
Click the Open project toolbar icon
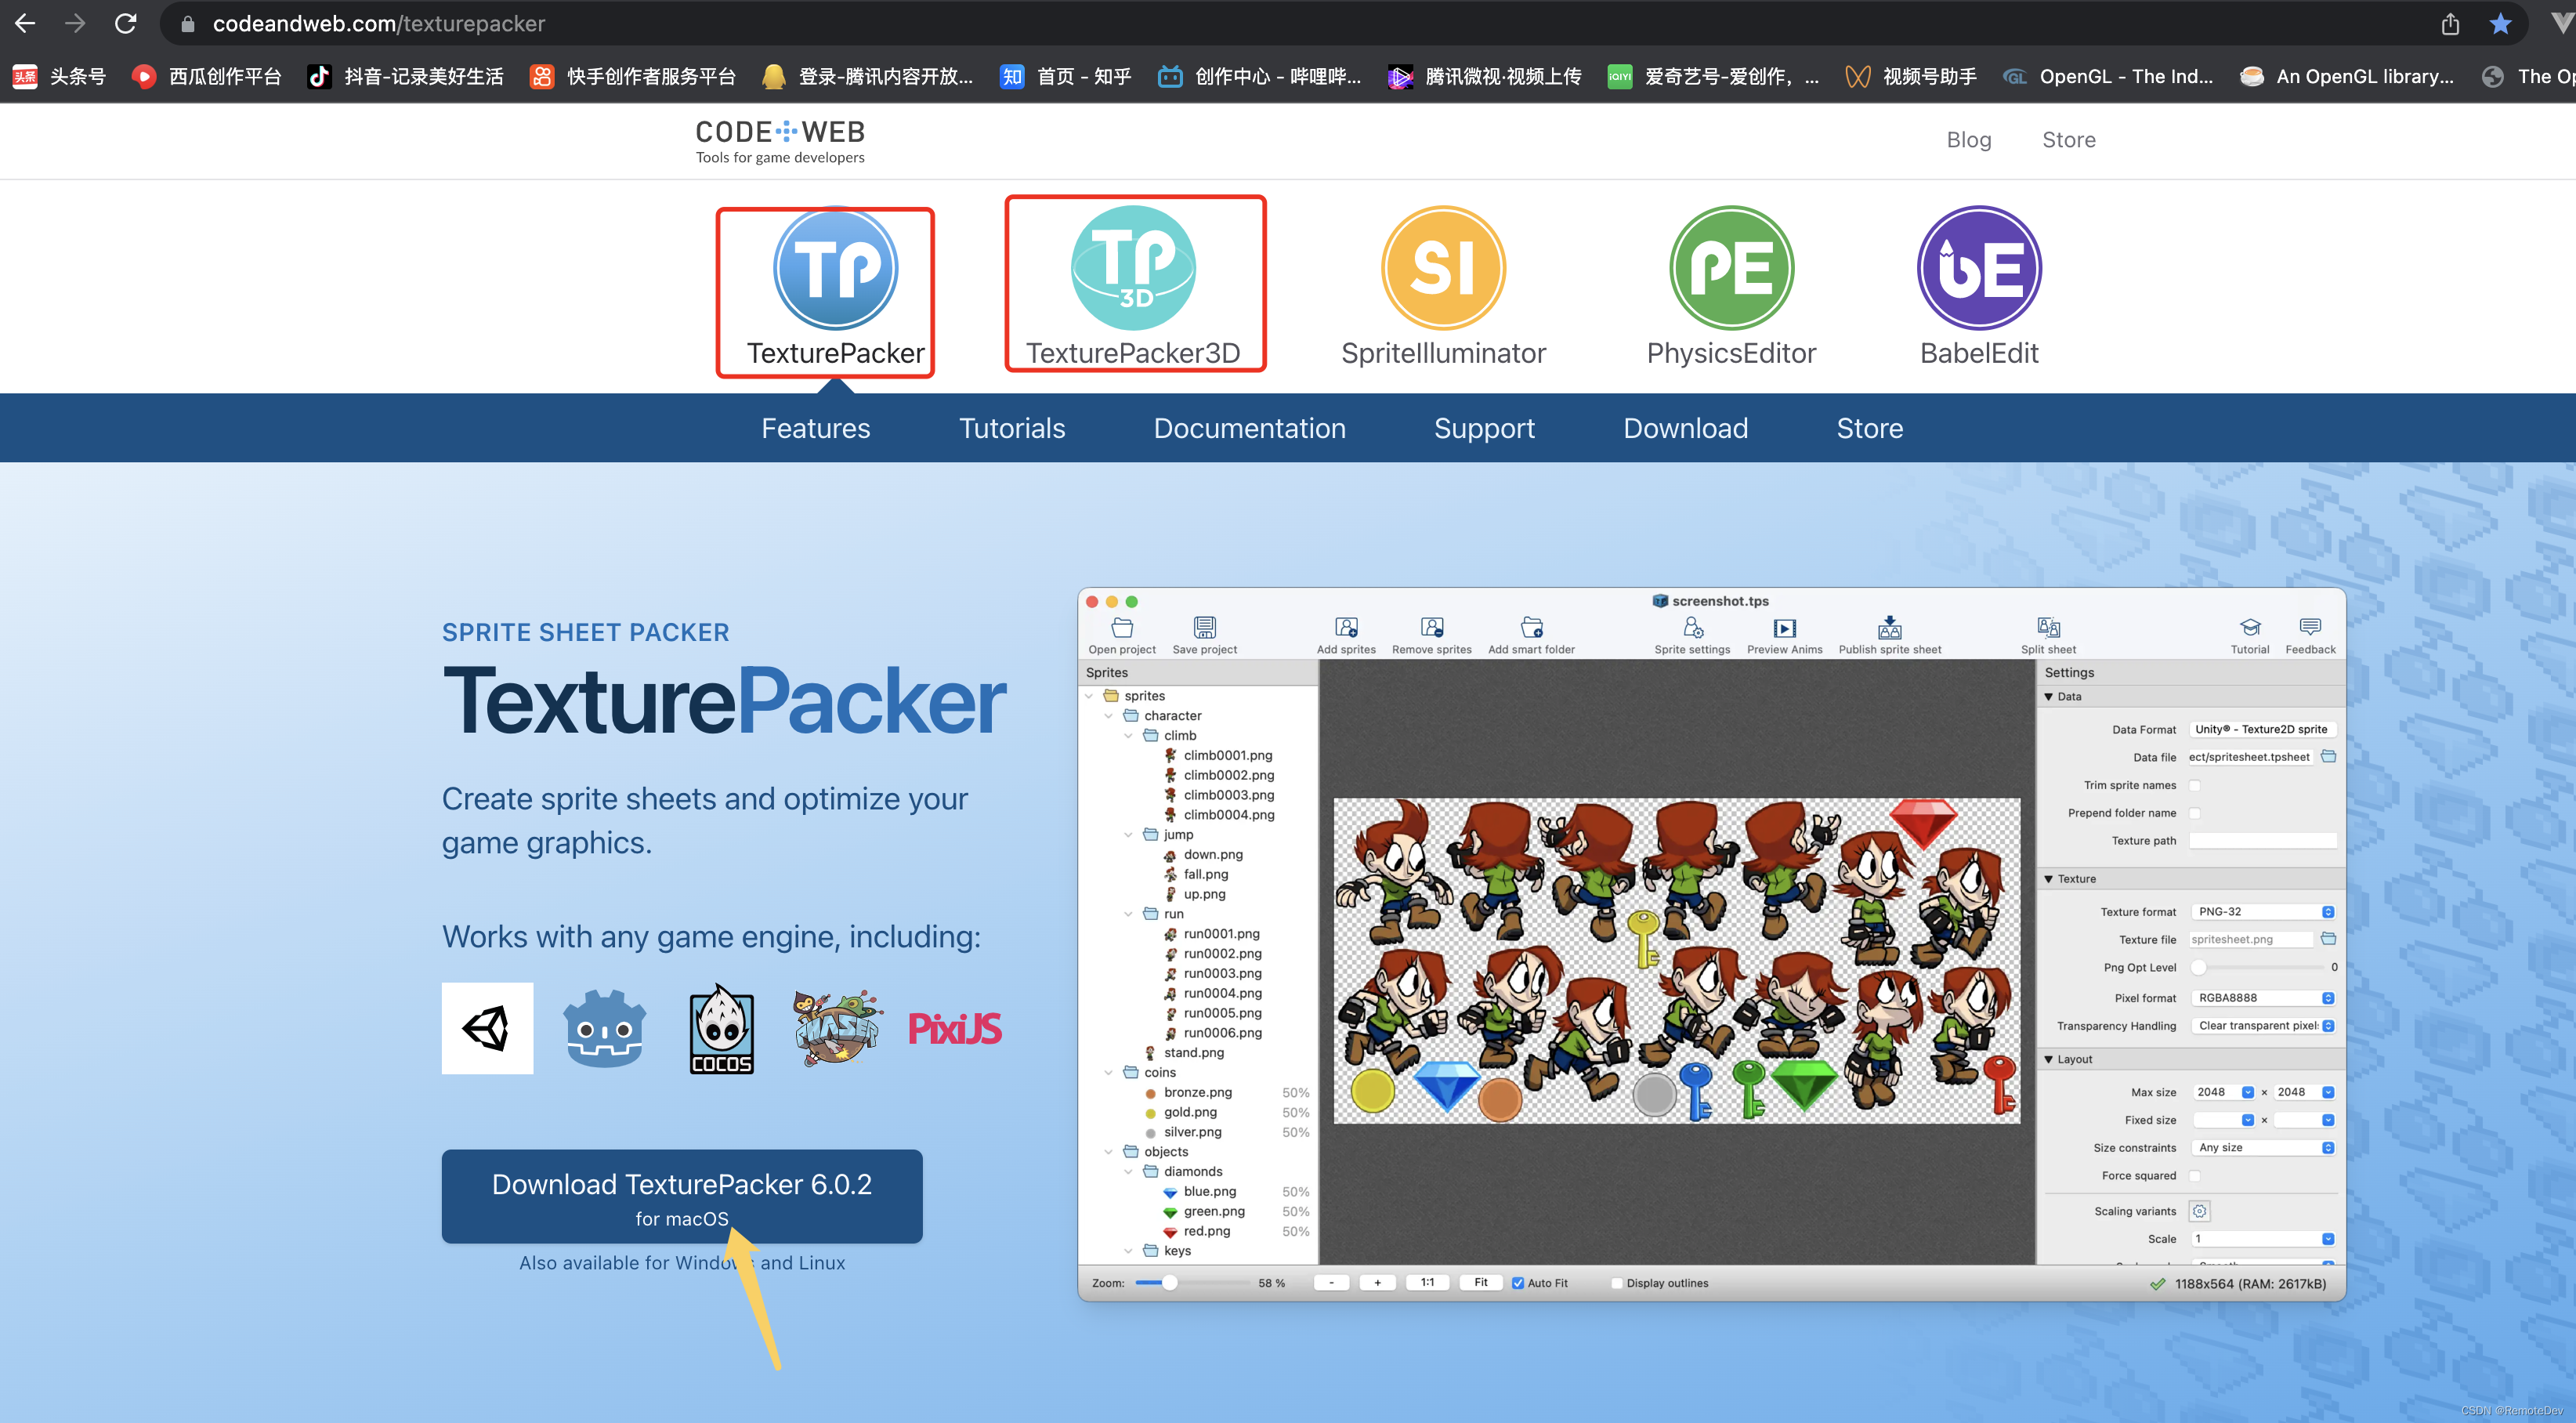coord(1122,628)
